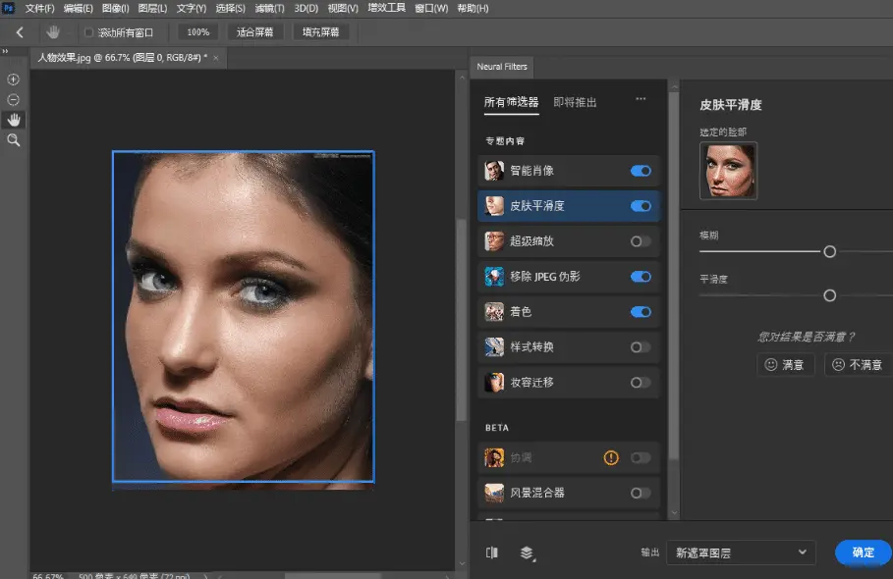Screen dimensions: 893x579
Task: Open the 视图(V) menu
Action: pos(343,9)
